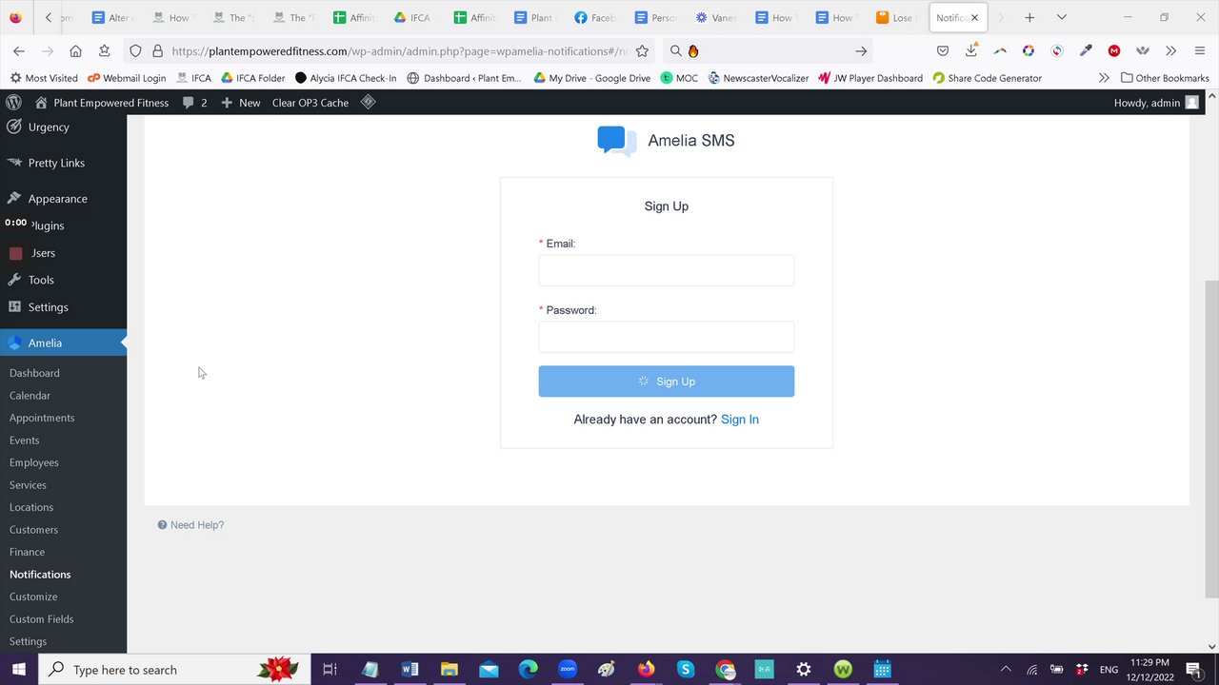Click Clear OP3 Cache in admin bar
The image size is (1219, 685).
(310, 103)
